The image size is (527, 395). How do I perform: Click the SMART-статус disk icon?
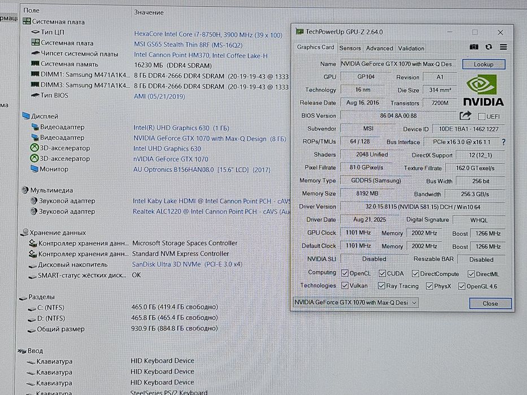[x=32, y=276]
